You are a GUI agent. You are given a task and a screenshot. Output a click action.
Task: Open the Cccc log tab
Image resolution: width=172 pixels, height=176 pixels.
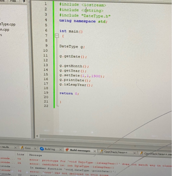click(x=28, y=148)
